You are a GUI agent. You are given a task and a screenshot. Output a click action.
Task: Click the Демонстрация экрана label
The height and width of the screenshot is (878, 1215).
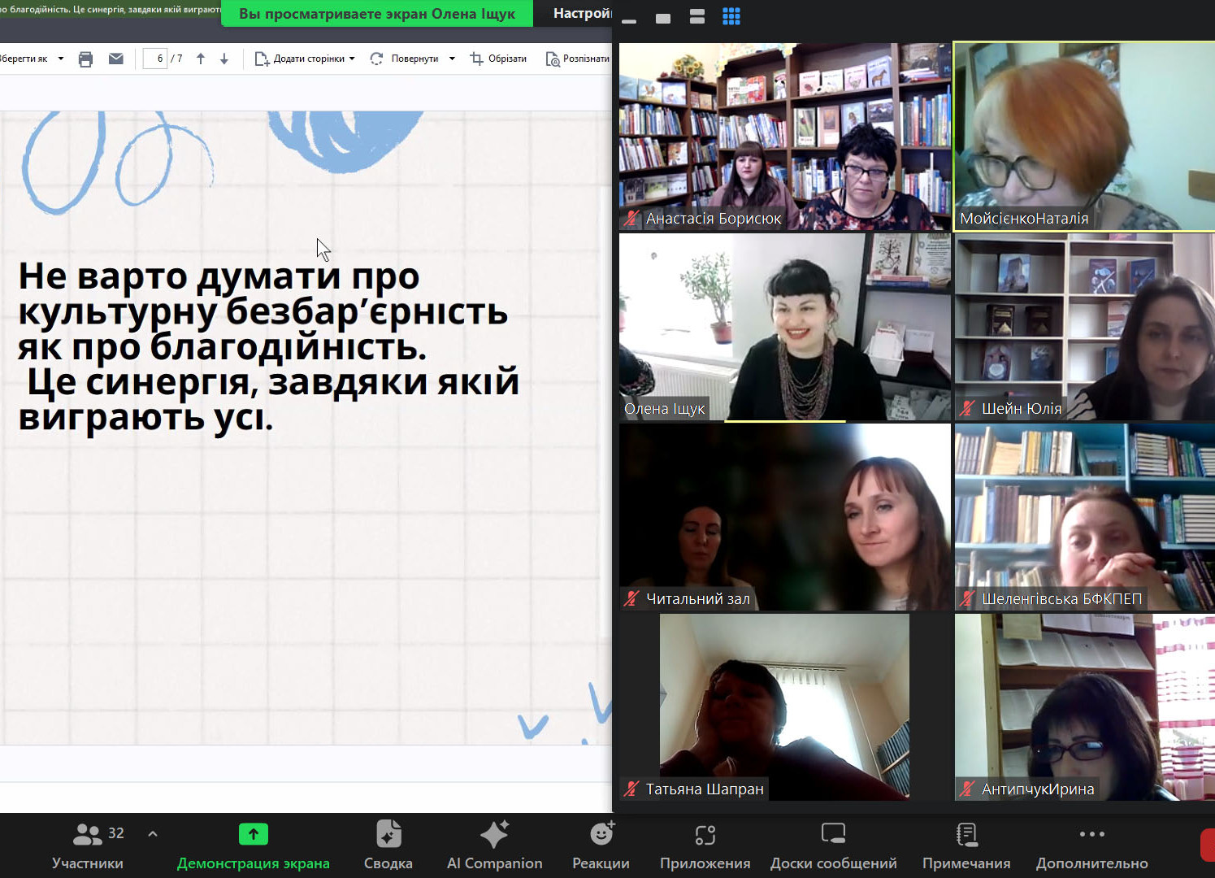[254, 863]
